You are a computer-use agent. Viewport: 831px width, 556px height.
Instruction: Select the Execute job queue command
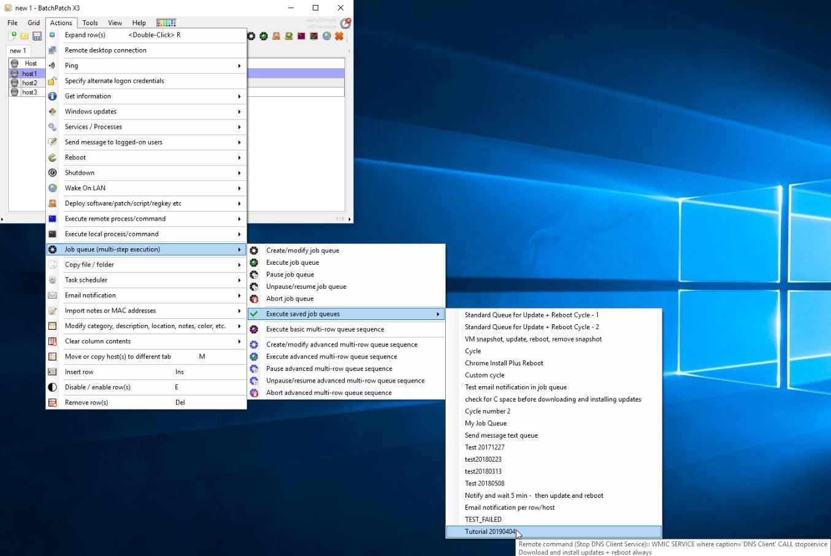point(293,262)
